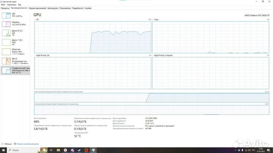Switch to the Процессы tab
The image size is (273, 153).
click(5, 8)
